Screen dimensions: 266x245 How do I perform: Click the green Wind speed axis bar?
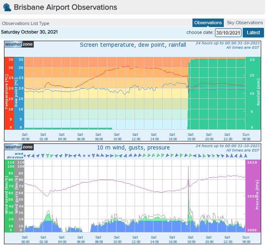9,196
